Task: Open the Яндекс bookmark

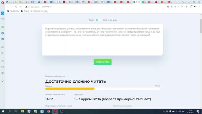Action: 25,11
